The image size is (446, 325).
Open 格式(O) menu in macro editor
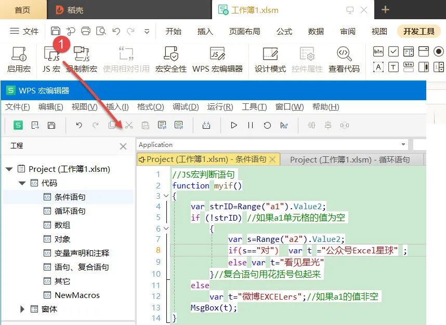coord(150,107)
